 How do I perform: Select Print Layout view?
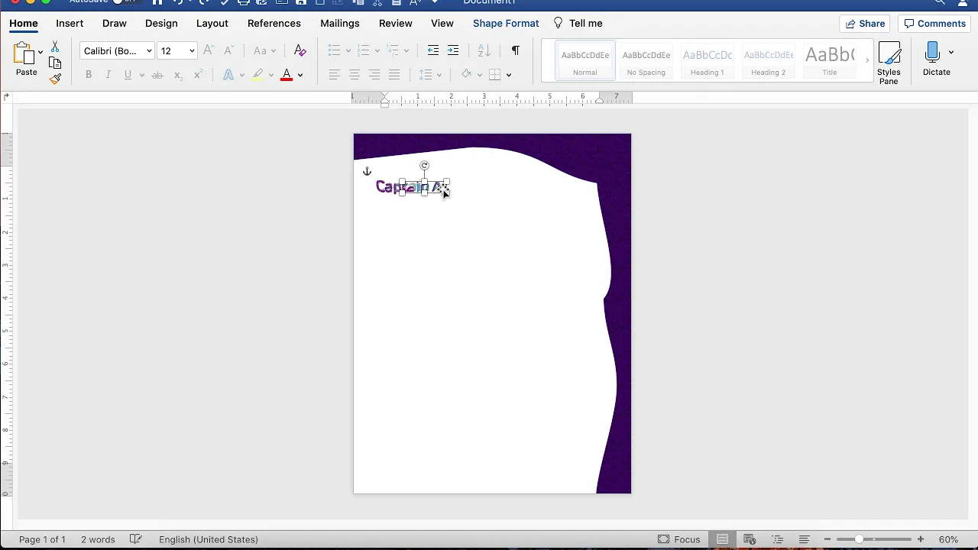pos(722,539)
